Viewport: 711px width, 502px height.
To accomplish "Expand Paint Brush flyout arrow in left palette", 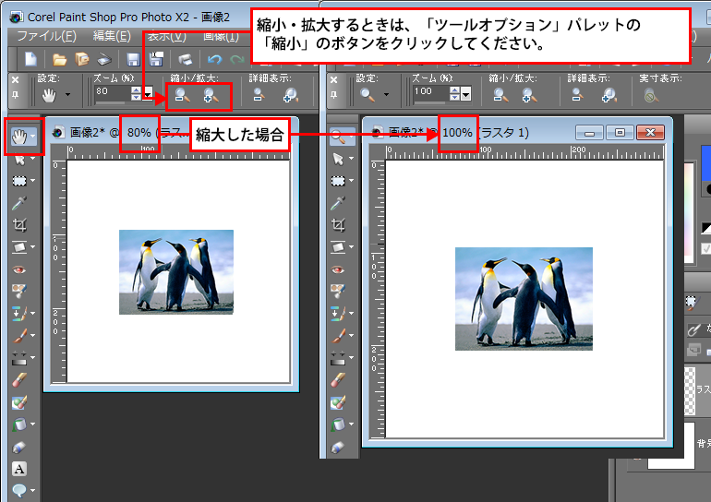I will (33, 335).
